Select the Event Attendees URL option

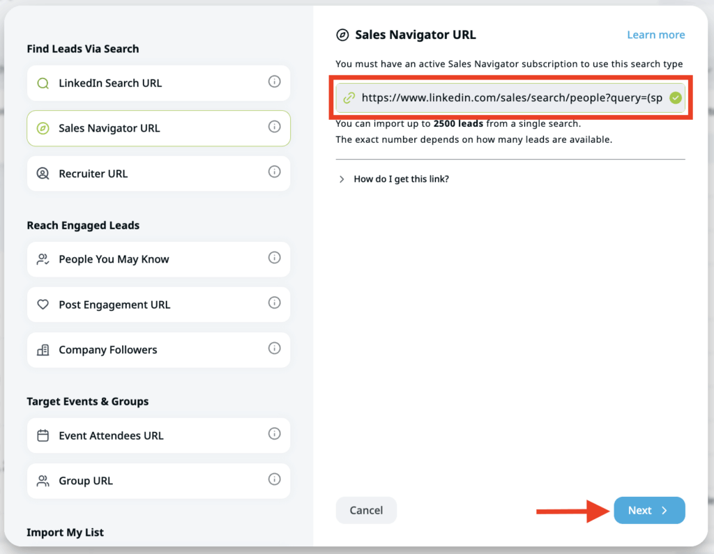[158, 436]
